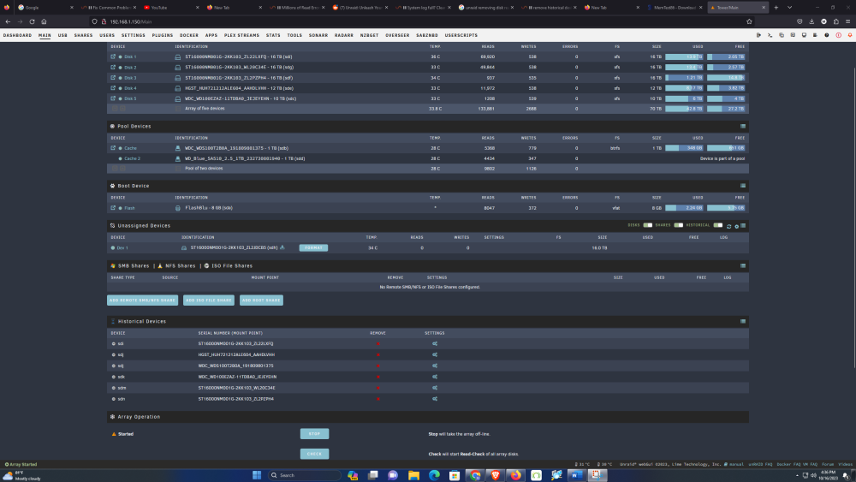Screen dimensions: 856x482
Task: Toggle the Disks switch in Unassigned Devices
Action: click(647, 225)
